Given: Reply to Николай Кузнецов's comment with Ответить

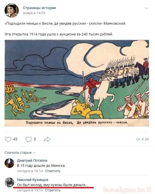Looking at the screenshot, I should (x=53, y=190).
